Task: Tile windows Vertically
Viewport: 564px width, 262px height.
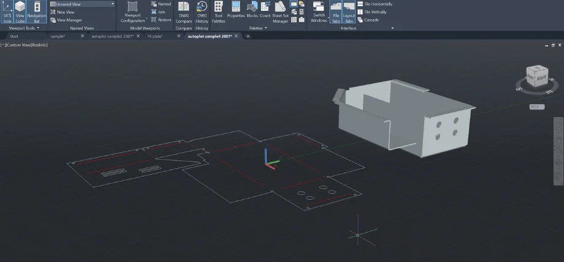Action: point(372,12)
